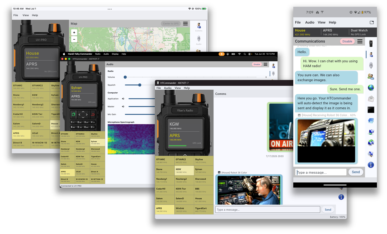Open the Robot 36 Color image in Windows chat

point(249,190)
